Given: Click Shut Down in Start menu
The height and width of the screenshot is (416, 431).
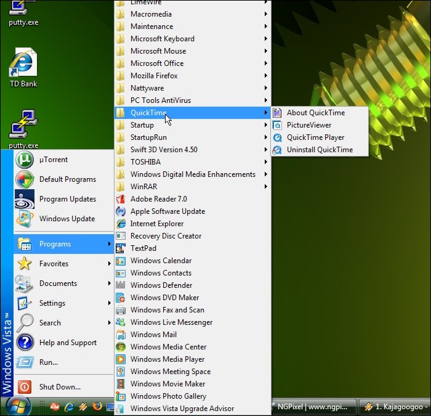Looking at the screenshot, I should (x=60, y=387).
